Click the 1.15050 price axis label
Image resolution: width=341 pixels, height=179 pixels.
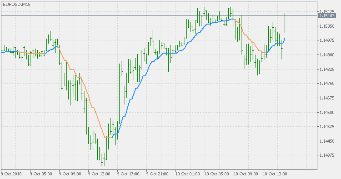click(x=327, y=26)
